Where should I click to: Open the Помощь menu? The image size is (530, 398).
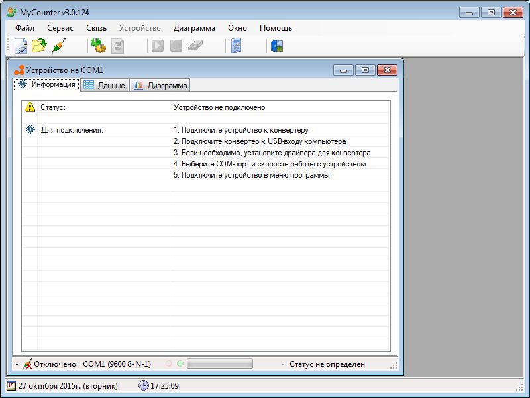(276, 28)
